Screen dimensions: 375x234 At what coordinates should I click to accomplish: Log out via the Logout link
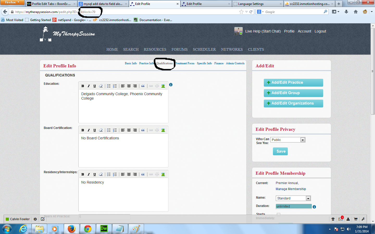pyautogui.click(x=320, y=31)
